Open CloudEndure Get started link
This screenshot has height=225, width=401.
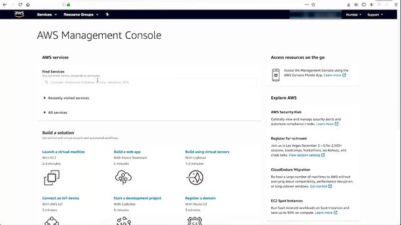click(321, 186)
